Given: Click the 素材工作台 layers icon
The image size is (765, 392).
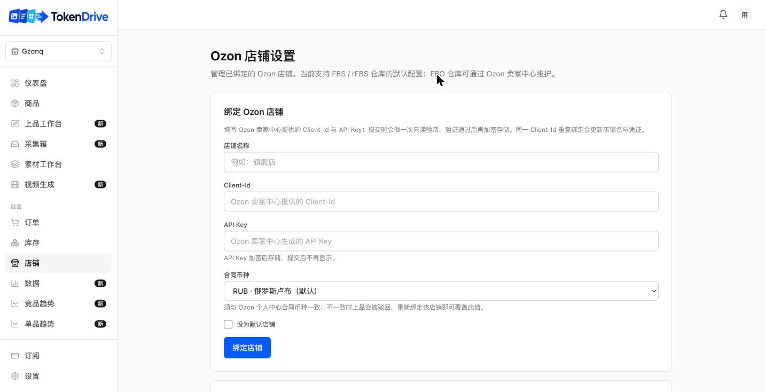Looking at the screenshot, I should [x=15, y=164].
